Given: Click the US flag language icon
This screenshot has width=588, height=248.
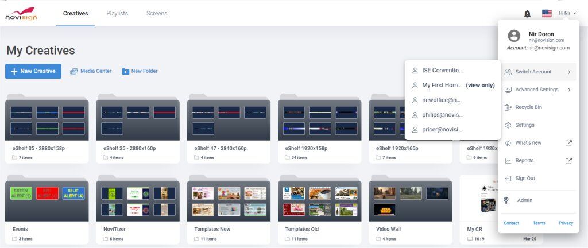Looking at the screenshot, I should 547,14.
